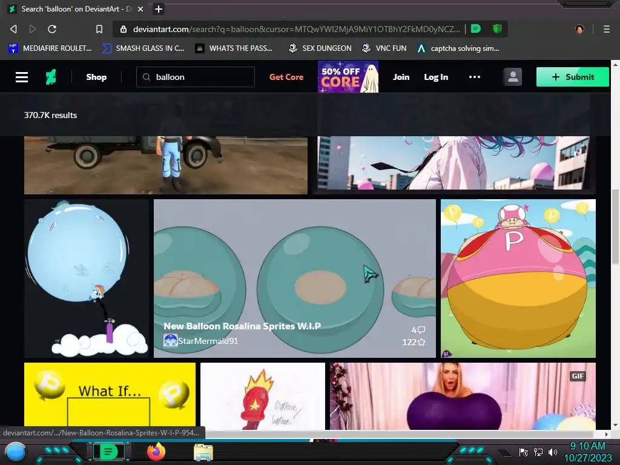620x465 pixels.
Task: Open the DeviantArt hamburger side menu
Action: (x=22, y=77)
